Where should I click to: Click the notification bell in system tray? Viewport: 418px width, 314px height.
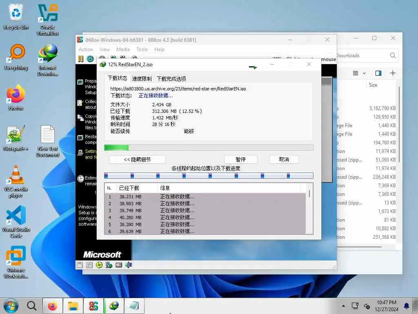(407, 306)
